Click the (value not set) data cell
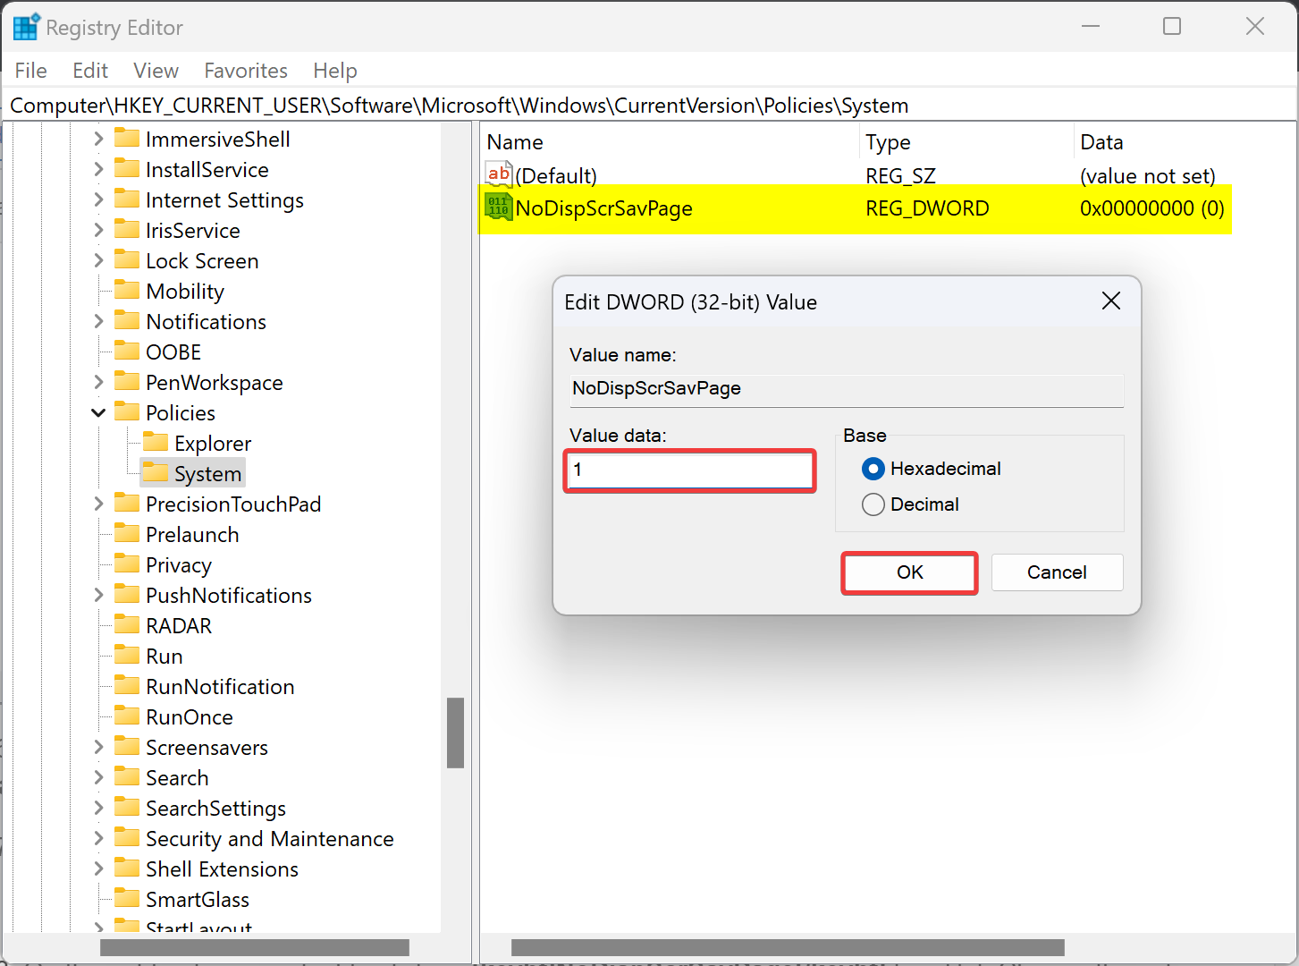This screenshot has width=1299, height=966. 1148,175
